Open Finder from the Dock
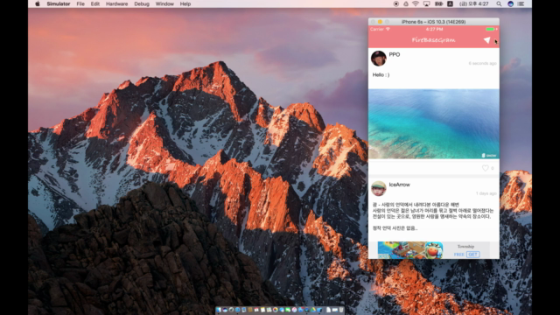Viewport: 560px width, 315px height. click(x=219, y=310)
